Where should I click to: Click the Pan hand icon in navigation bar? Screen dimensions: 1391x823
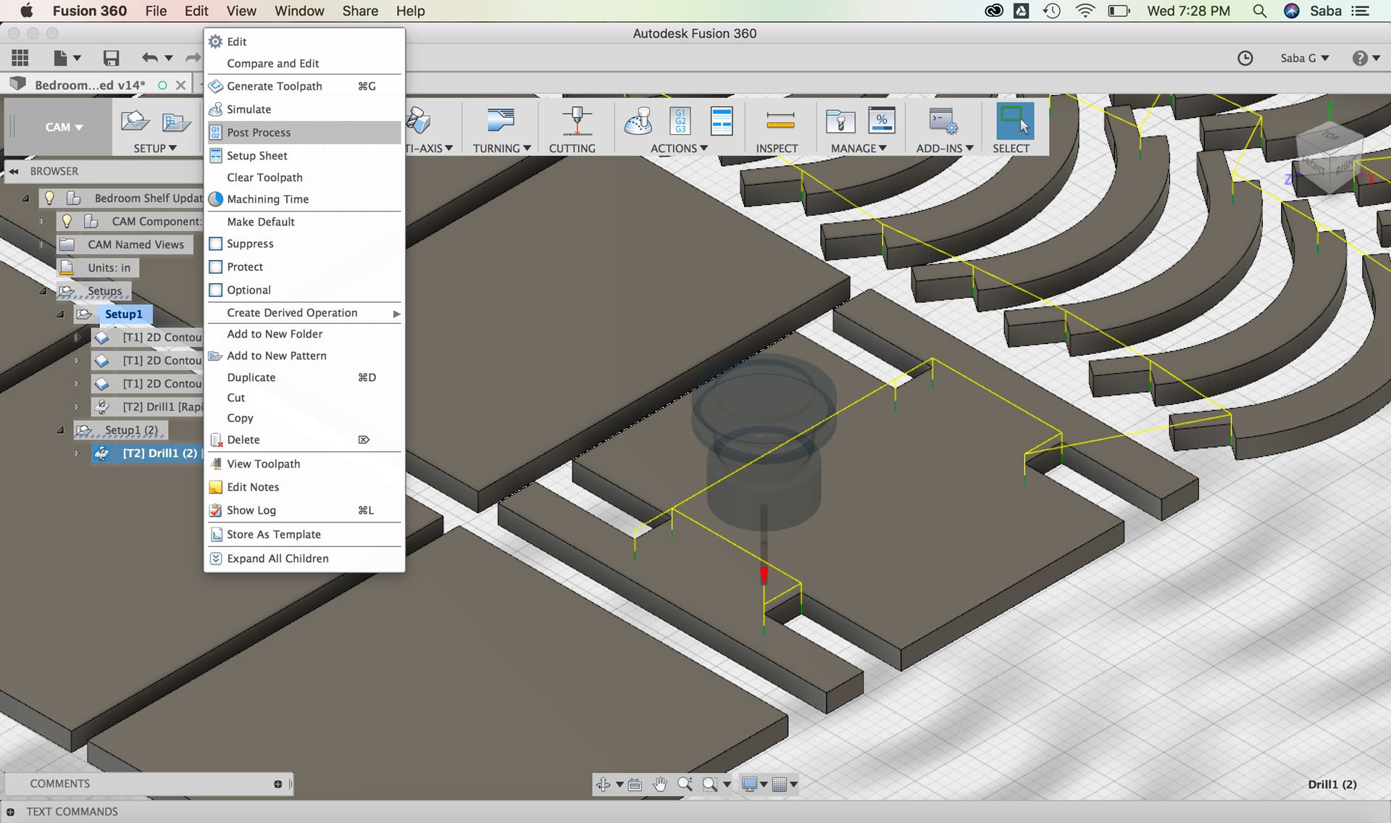click(x=659, y=784)
